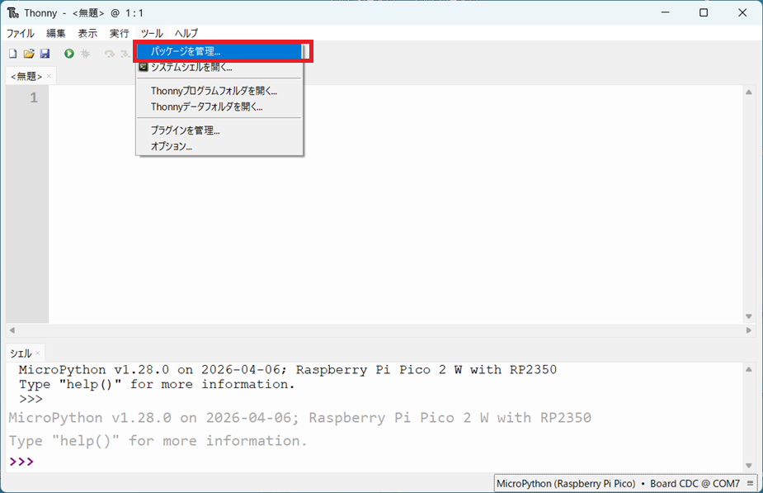Screen dimensions: 763x493
Task: Click shell scrollbar up arrow
Action: click(x=749, y=369)
